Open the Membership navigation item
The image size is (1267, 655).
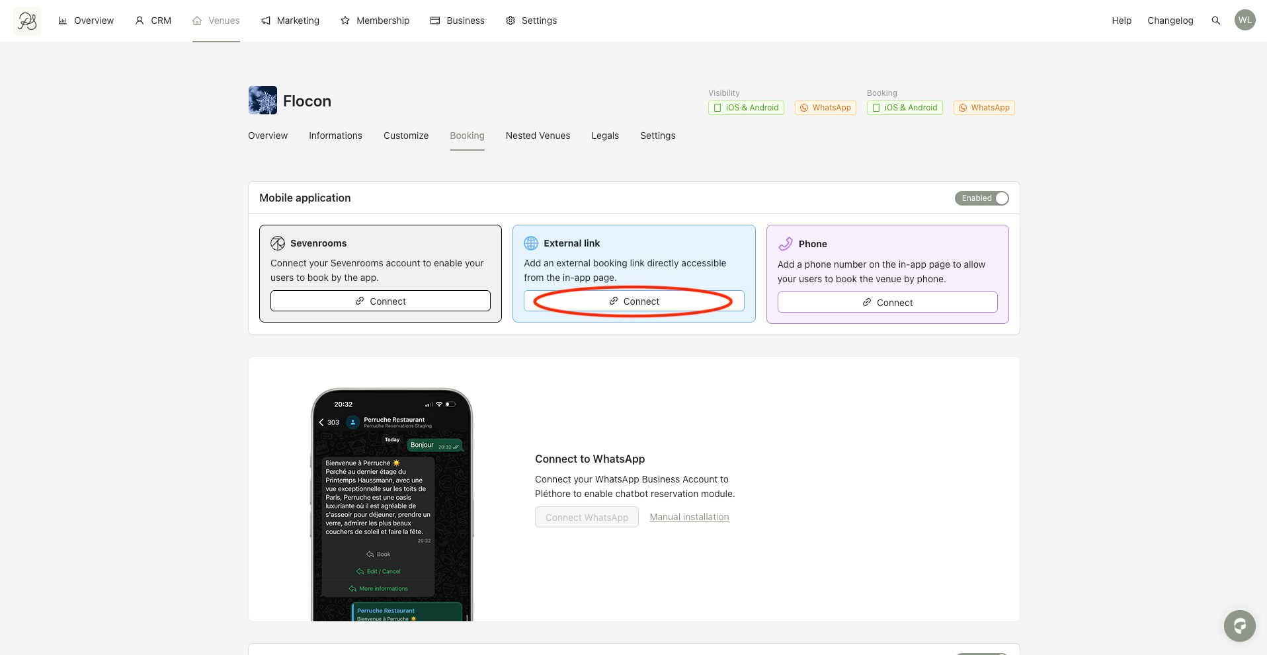tap(375, 20)
